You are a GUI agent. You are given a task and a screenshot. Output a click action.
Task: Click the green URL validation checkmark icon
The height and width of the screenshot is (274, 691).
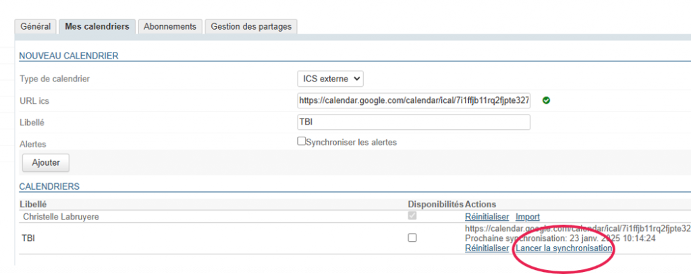tap(546, 101)
